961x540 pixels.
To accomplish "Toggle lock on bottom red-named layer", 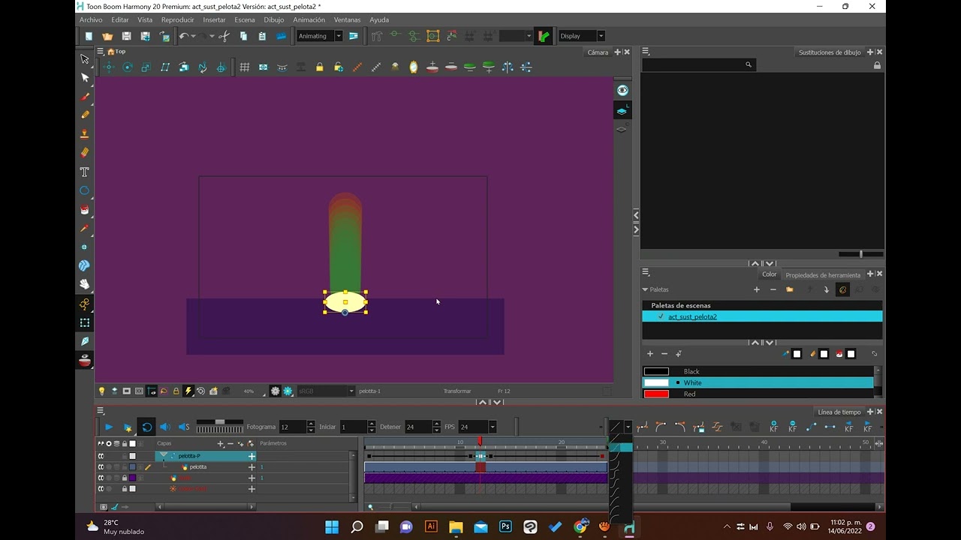I will (x=125, y=489).
